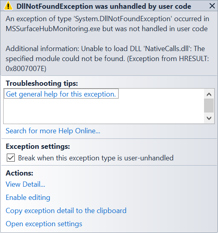Click the troubleshooting tips scroll down arrow
The width and height of the screenshot is (218, 233).
pyautogui.click(x=209, y=118)
